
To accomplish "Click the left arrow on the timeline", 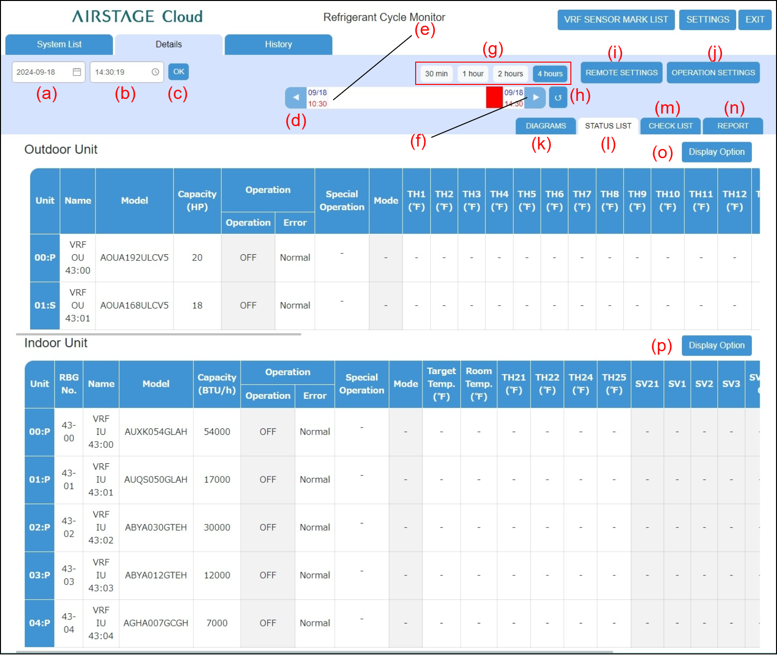I will click(x=296, y=98).
